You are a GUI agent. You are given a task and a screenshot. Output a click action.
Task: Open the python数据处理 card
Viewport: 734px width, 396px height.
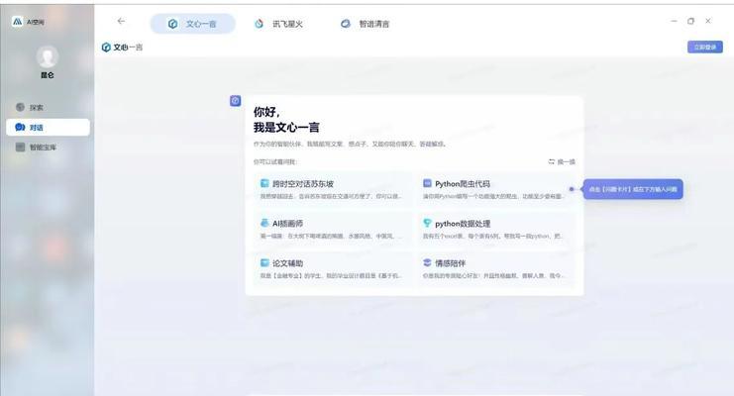(x=495, y=229)
